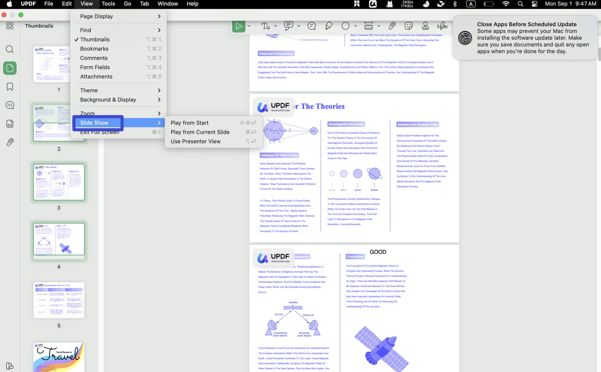Open macOS Control Center in menu bar
601x372 pixels.
[534, 4]
